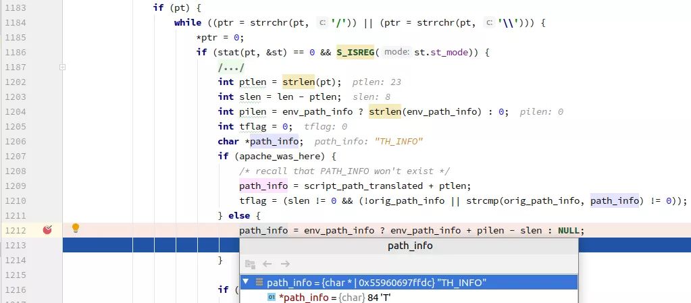
Task: Click the PATH_INFO comment on line 1208
Action: click(x=344, y=171)
